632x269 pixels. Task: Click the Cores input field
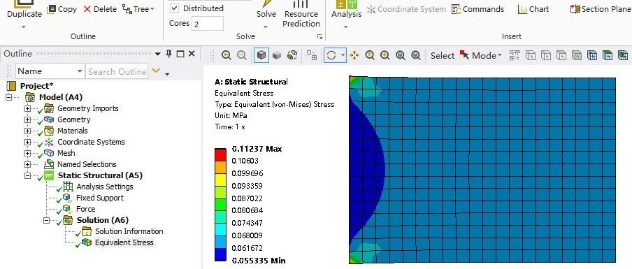tap(208, 24)
